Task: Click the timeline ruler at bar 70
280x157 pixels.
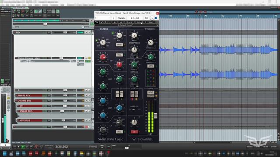Action: 205,16
